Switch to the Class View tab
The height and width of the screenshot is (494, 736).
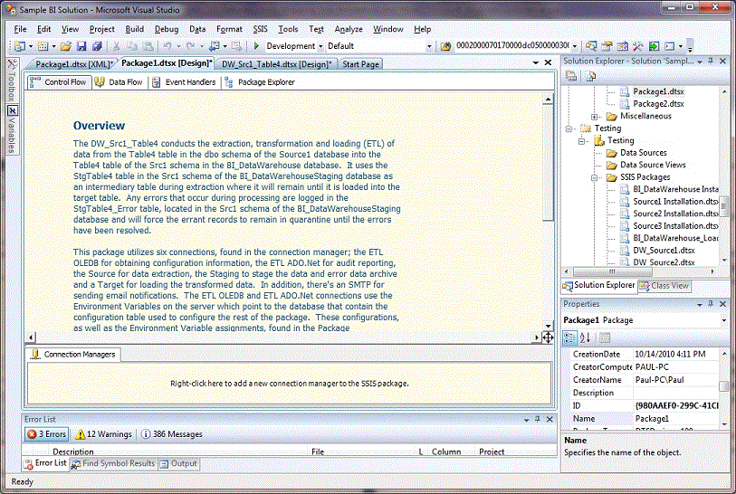(664, 286)
